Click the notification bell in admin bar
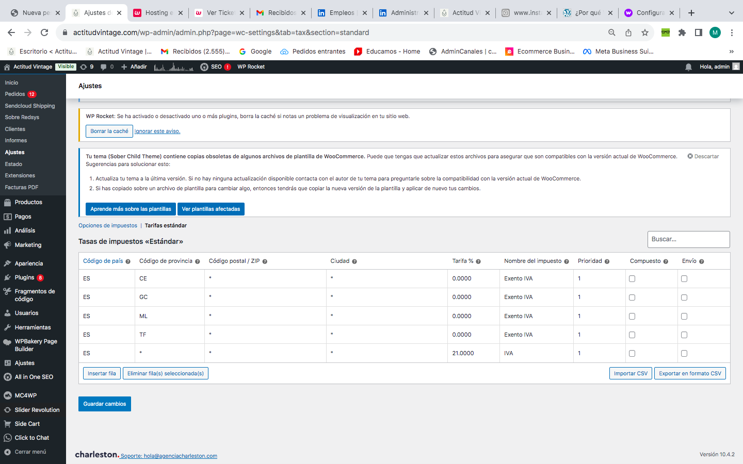Image resolution: width=743 pixels, height=464 pixels. (688, 67)
